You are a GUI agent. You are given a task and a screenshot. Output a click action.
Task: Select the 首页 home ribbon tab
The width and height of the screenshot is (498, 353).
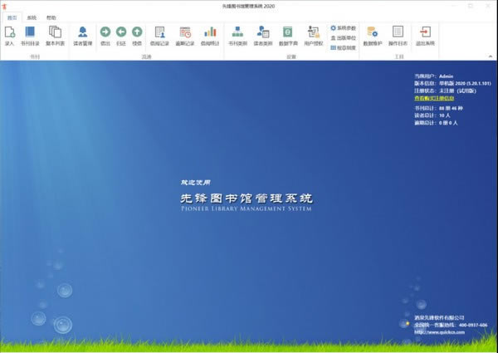tap(12, 17)
